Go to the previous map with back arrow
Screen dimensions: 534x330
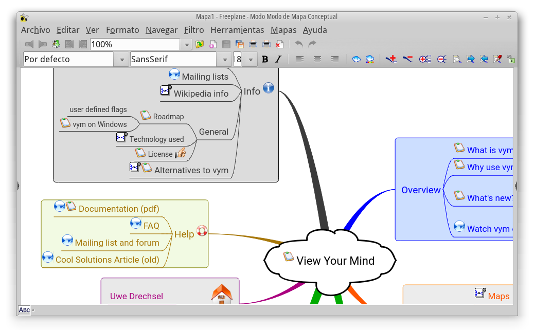[29, 44]
